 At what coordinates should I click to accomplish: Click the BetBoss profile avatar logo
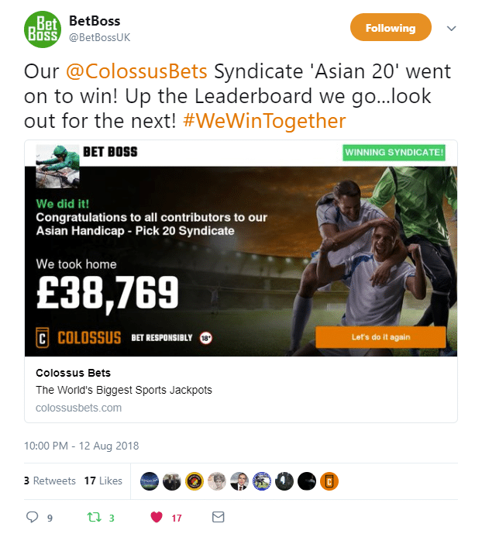[x=40, y=29]
